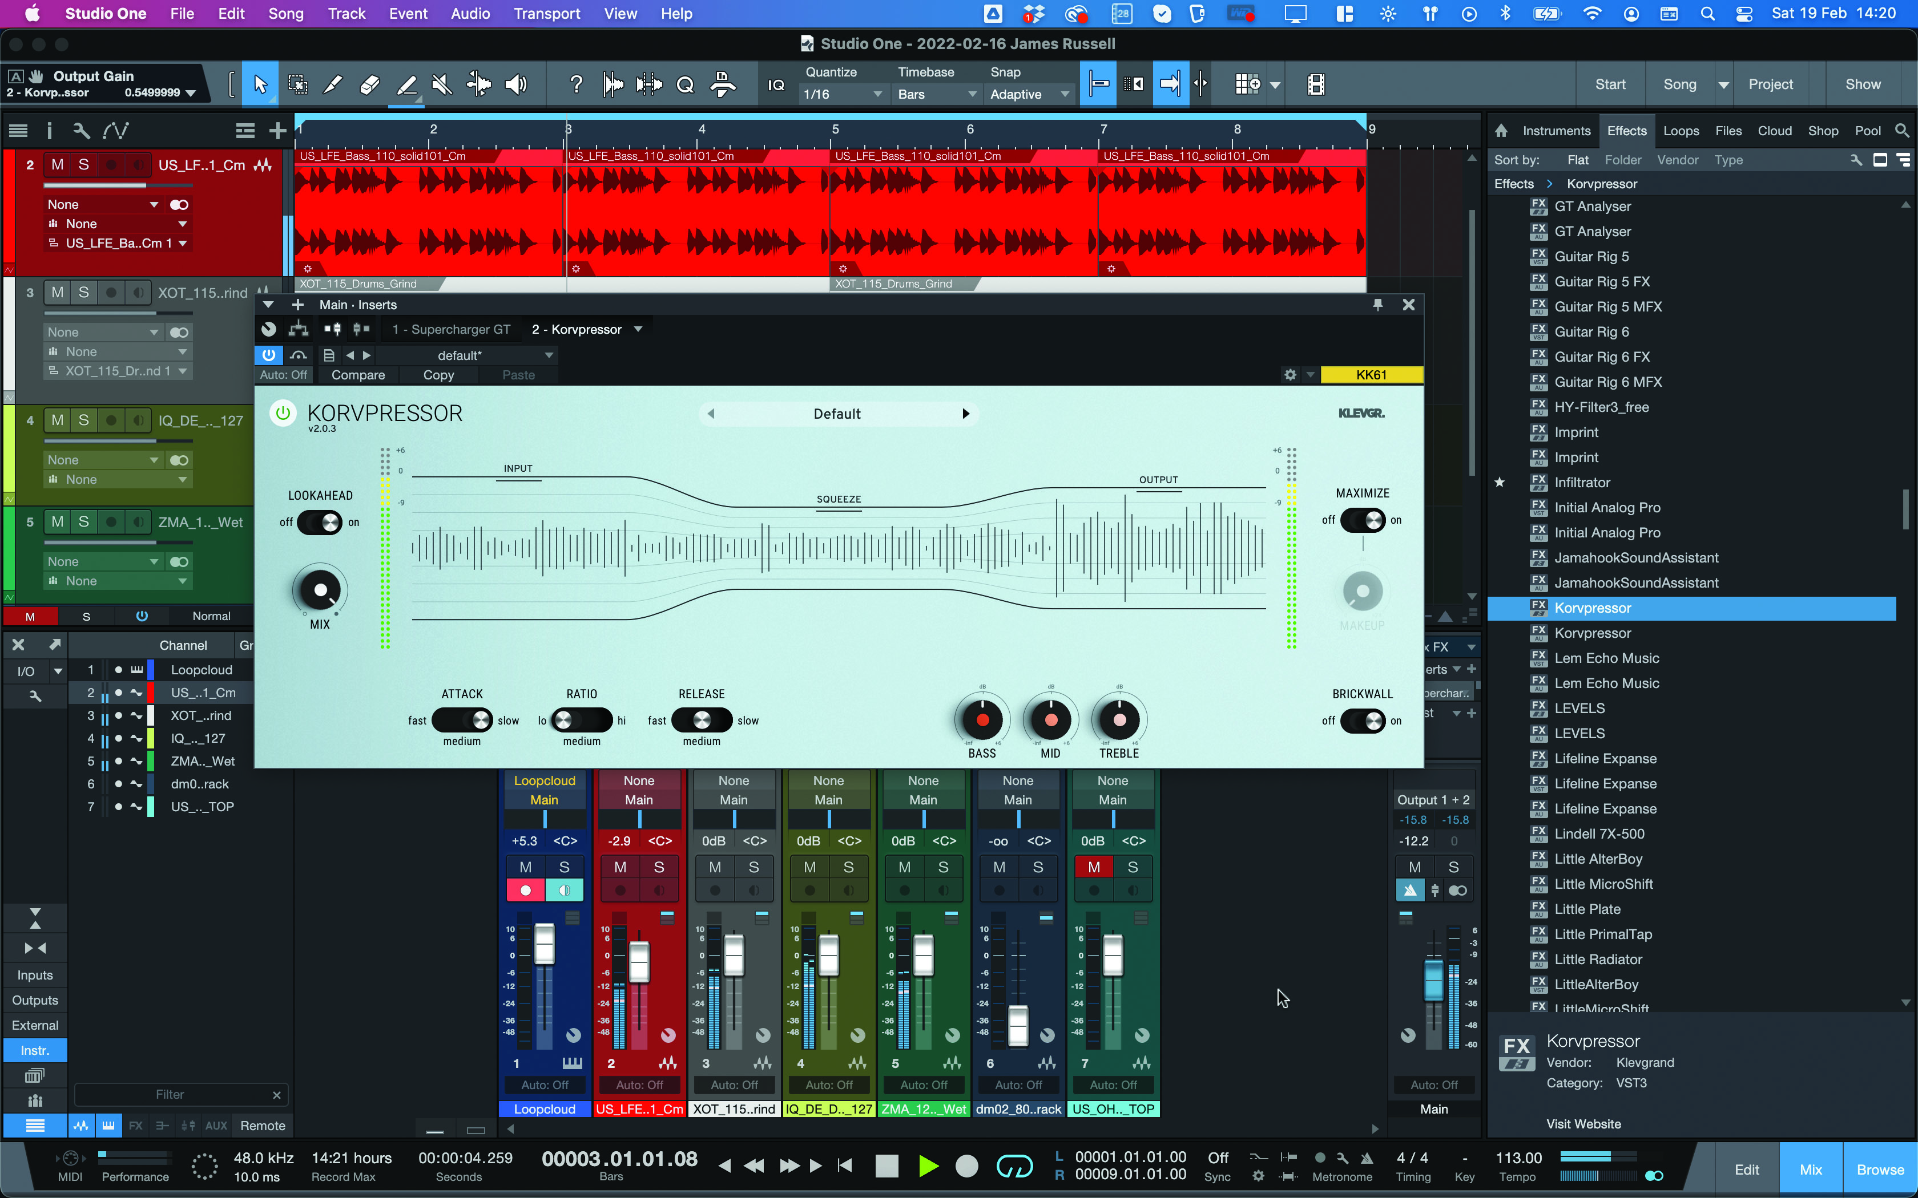The width and height of the screenshot is (1918, 1198).
Task: Toggle the BRICKWALL switch
Action: [1363, 720]
